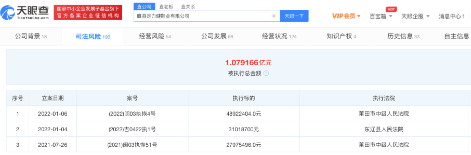Open the 历史信息 tab
Viewport: 471px width, 155px height.
pyautogui.click(x=403, y=36)
